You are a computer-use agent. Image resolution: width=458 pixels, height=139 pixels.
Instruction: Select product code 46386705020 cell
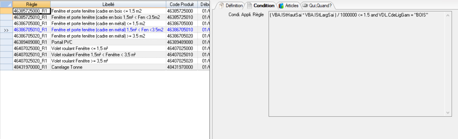coord(180,36)
